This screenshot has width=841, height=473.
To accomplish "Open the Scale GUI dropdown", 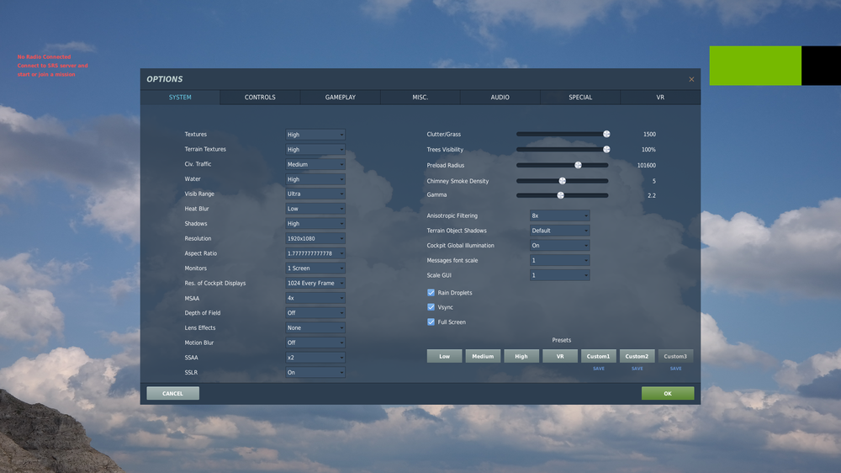I will coord(559,275).
